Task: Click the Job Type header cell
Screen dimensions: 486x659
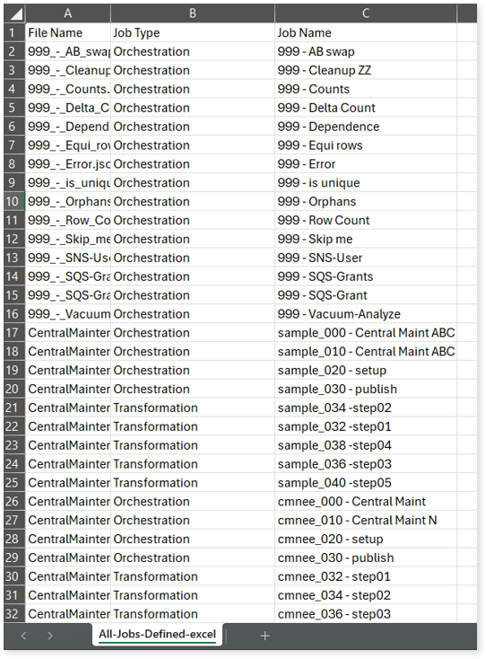Action: tap(193, 33)
